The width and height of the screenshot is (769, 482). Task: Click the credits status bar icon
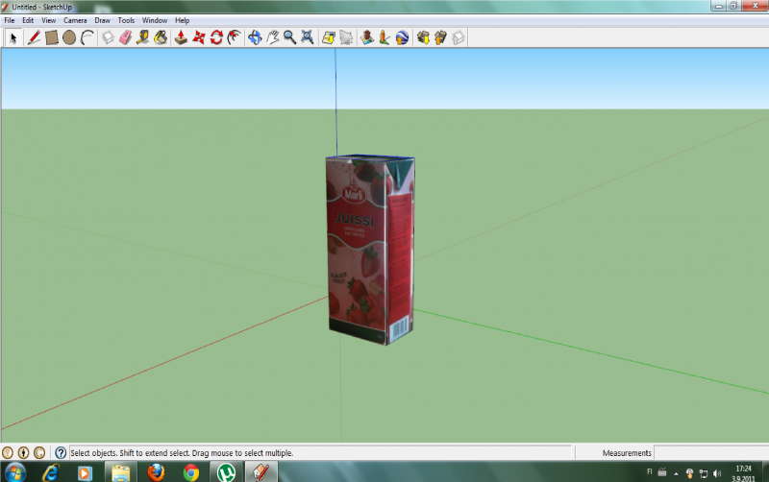[x=23, y=452]
